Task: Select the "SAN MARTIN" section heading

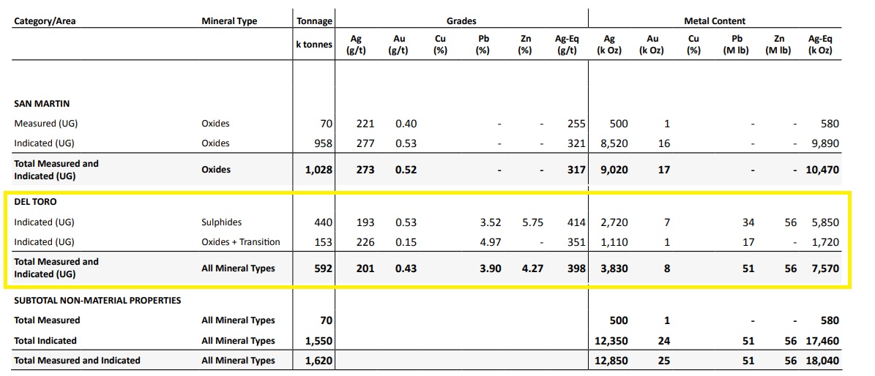Action: tap(42, 104)
